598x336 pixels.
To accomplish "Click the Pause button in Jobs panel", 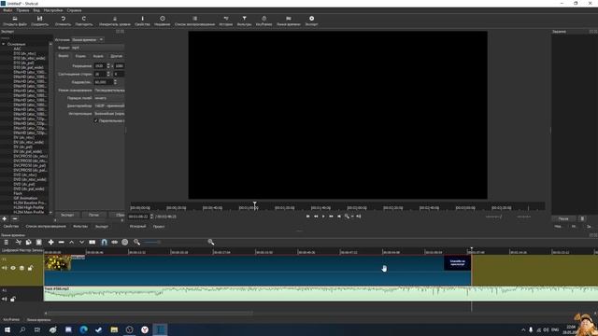I will pyautogui.click(x=563, y=218).
